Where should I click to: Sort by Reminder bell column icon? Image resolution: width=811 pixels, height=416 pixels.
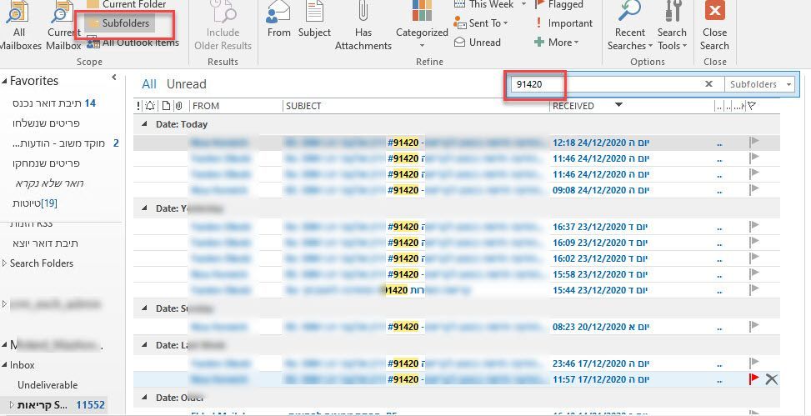[x=150, y=106]
